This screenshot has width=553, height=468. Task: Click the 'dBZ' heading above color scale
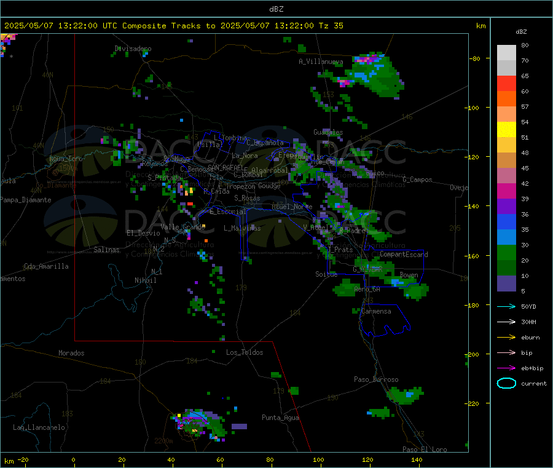click(x=521, y=32)
